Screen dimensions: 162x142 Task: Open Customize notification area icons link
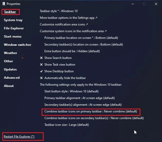[64, 24]
